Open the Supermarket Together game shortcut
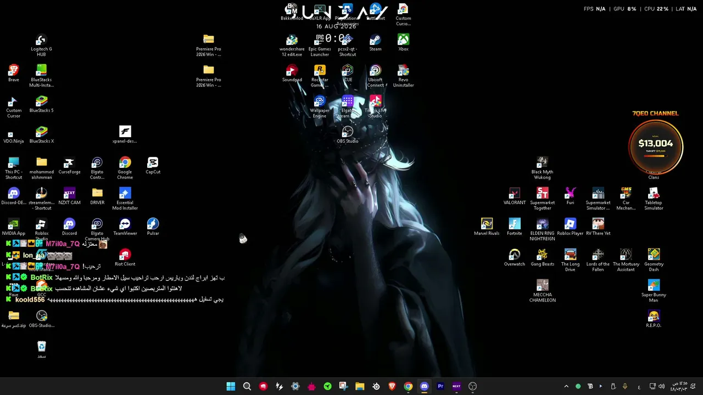 542,199
